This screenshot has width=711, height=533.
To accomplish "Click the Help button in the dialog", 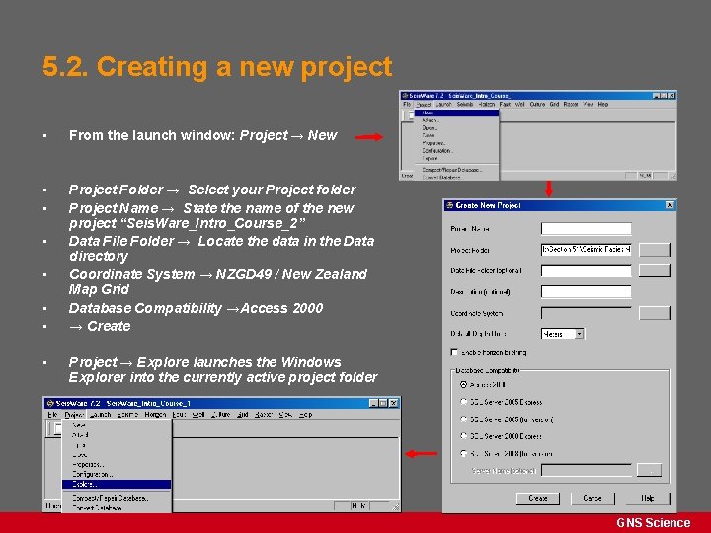I will point(647,498).
